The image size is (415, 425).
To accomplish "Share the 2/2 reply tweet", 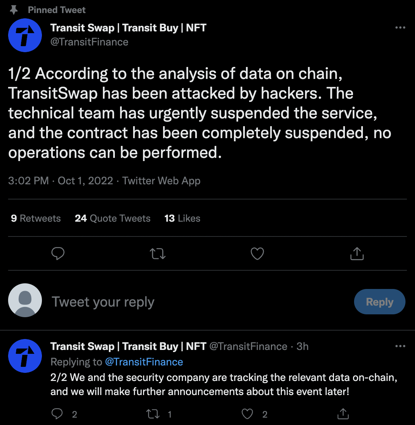I will (x=343, y=414).
